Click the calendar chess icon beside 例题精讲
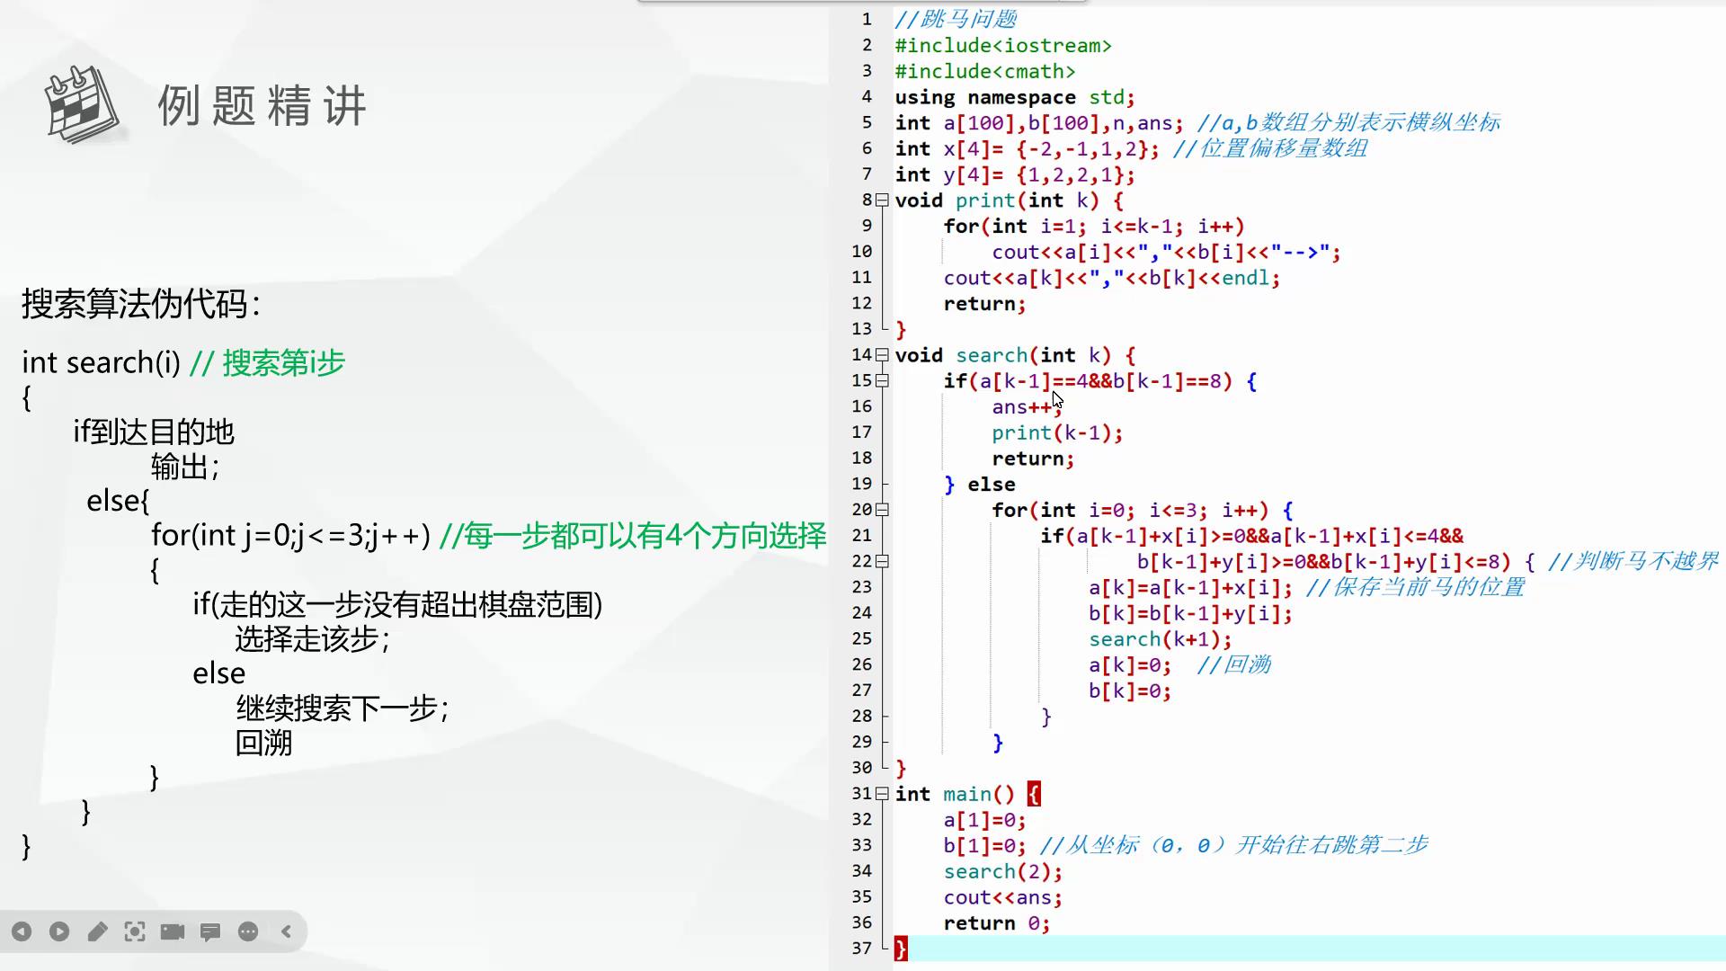This screenshot has width=1726, height=971. pos(82,104)
